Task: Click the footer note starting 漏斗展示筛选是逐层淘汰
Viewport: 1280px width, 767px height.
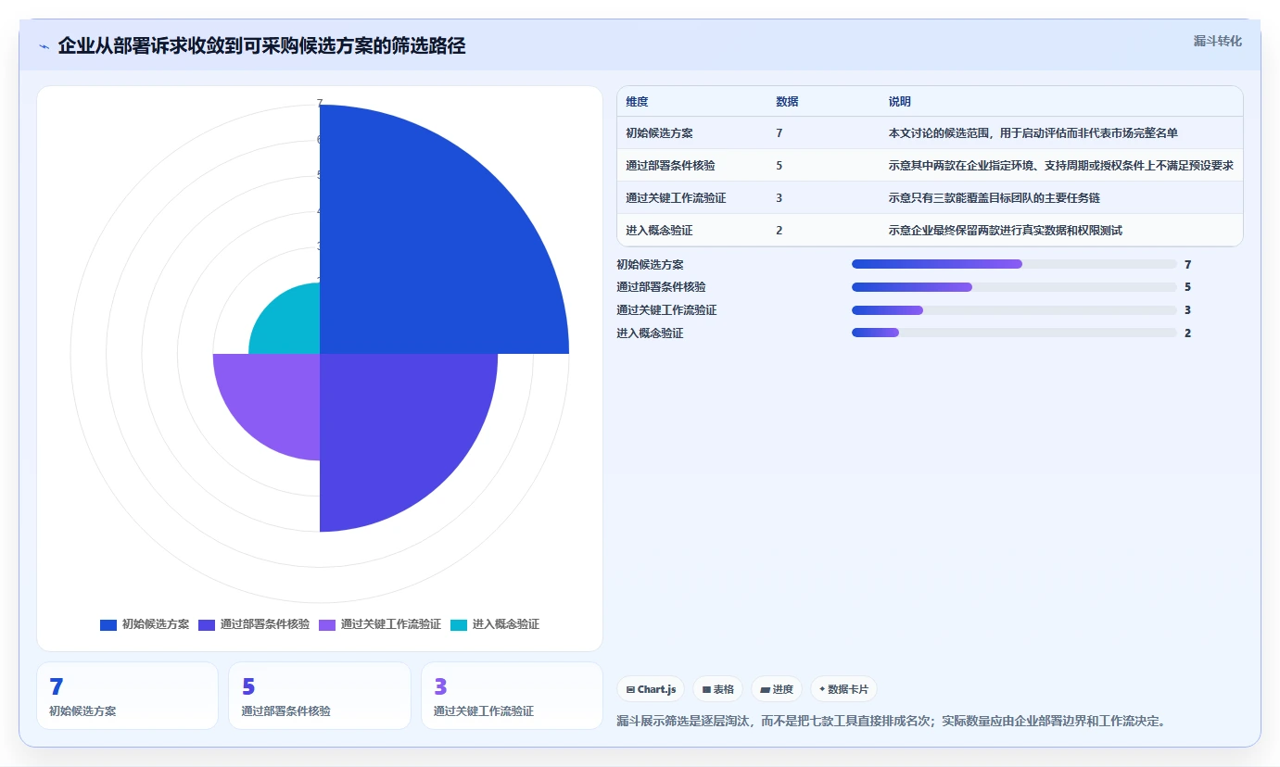Action: click(x=890, y=721)
